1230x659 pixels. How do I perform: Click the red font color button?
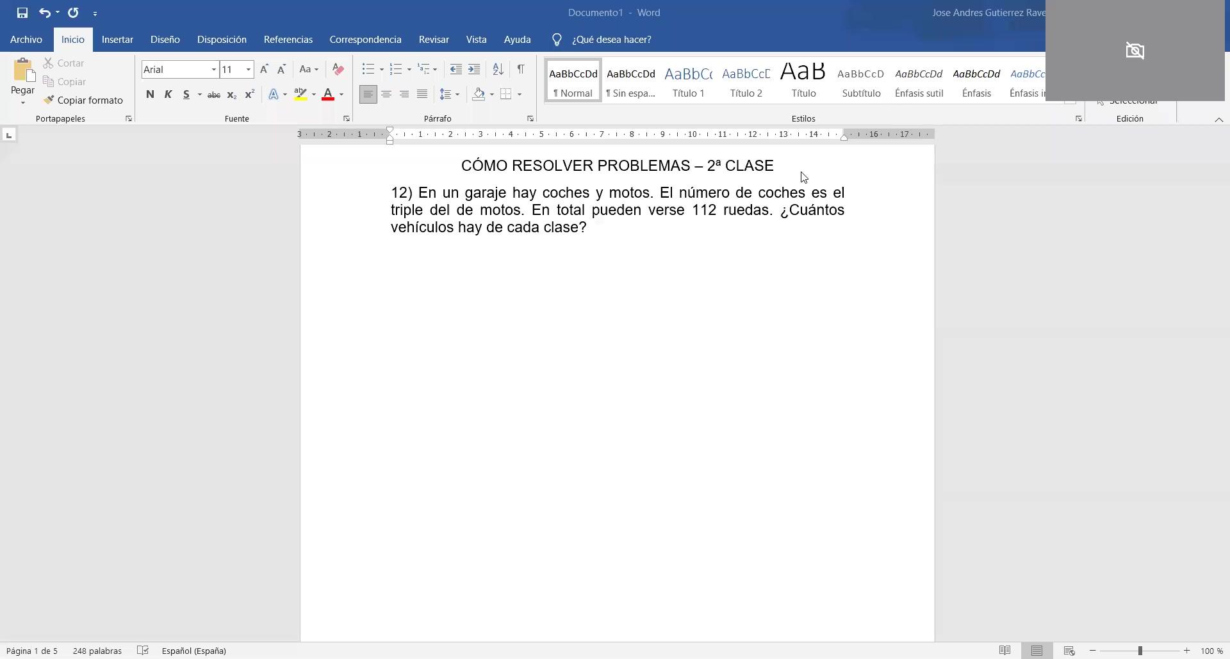tap(328, 95)
